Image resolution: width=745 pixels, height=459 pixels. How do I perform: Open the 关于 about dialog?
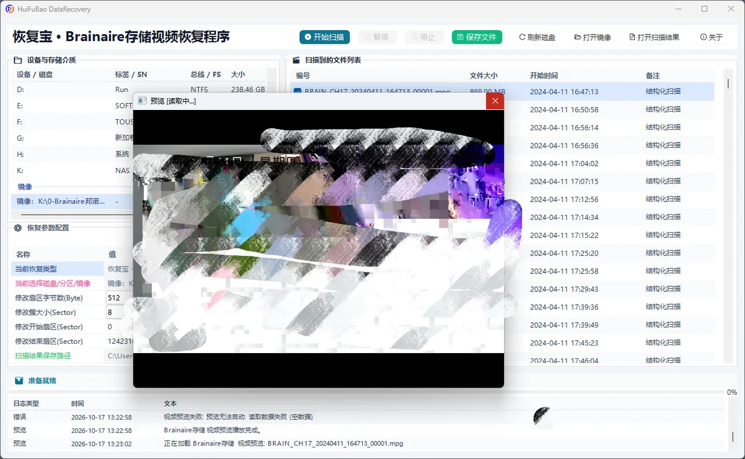point(711,37)
